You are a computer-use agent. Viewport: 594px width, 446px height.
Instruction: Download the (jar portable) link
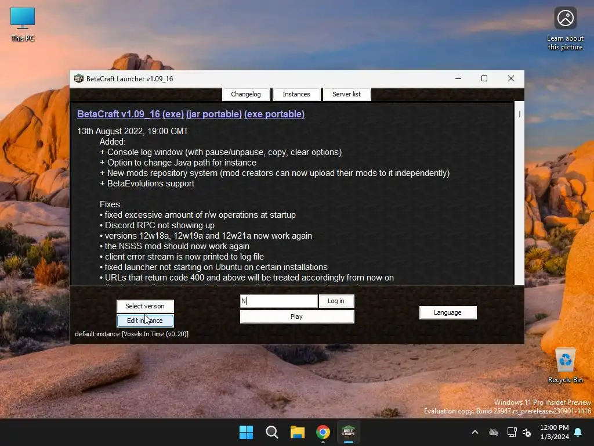click(x=214, y=114)
